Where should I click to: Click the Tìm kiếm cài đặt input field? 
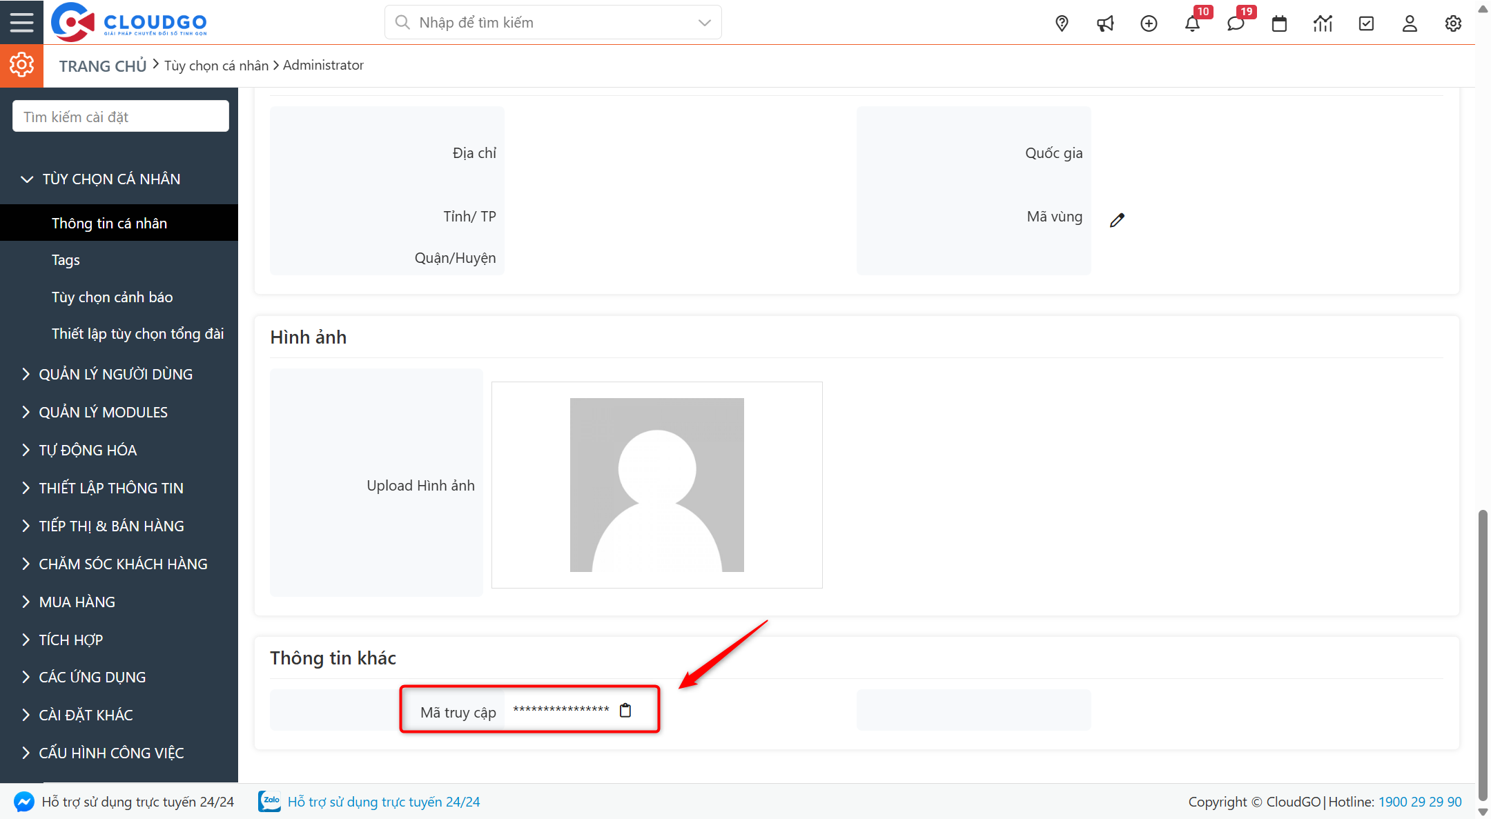coord(120,115)
